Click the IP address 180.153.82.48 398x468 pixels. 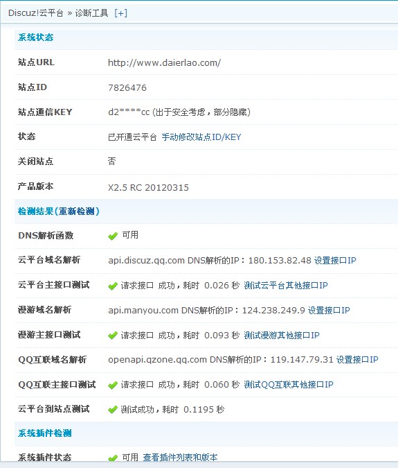[280, 261]
